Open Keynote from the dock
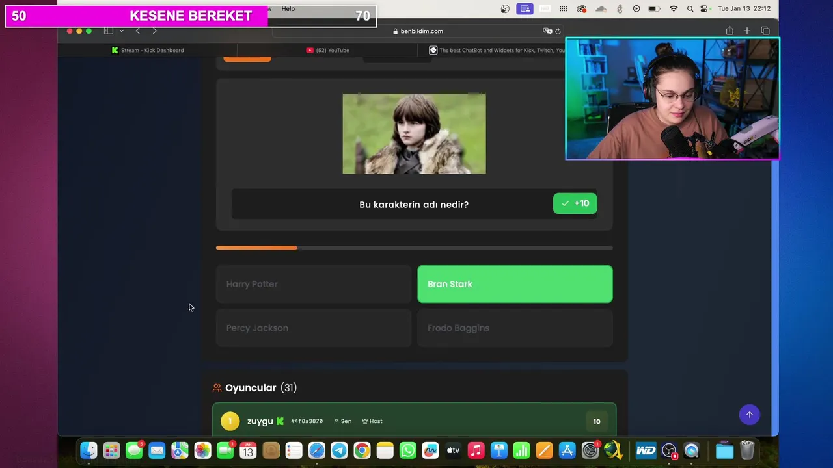833x468 pixels. point(499,450)
